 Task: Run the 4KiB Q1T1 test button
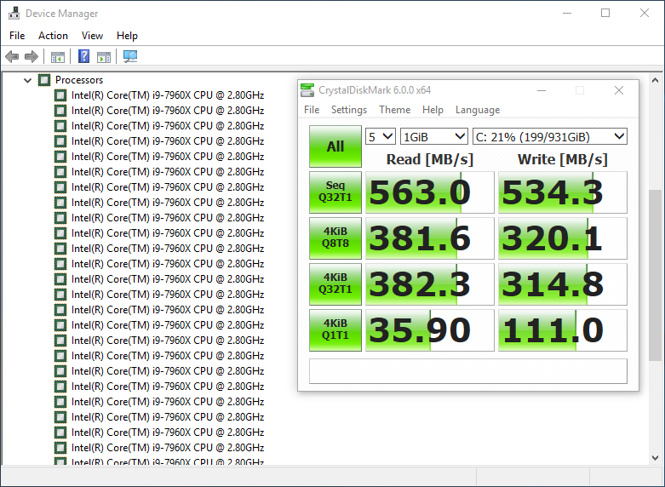[x=335, y=330]
